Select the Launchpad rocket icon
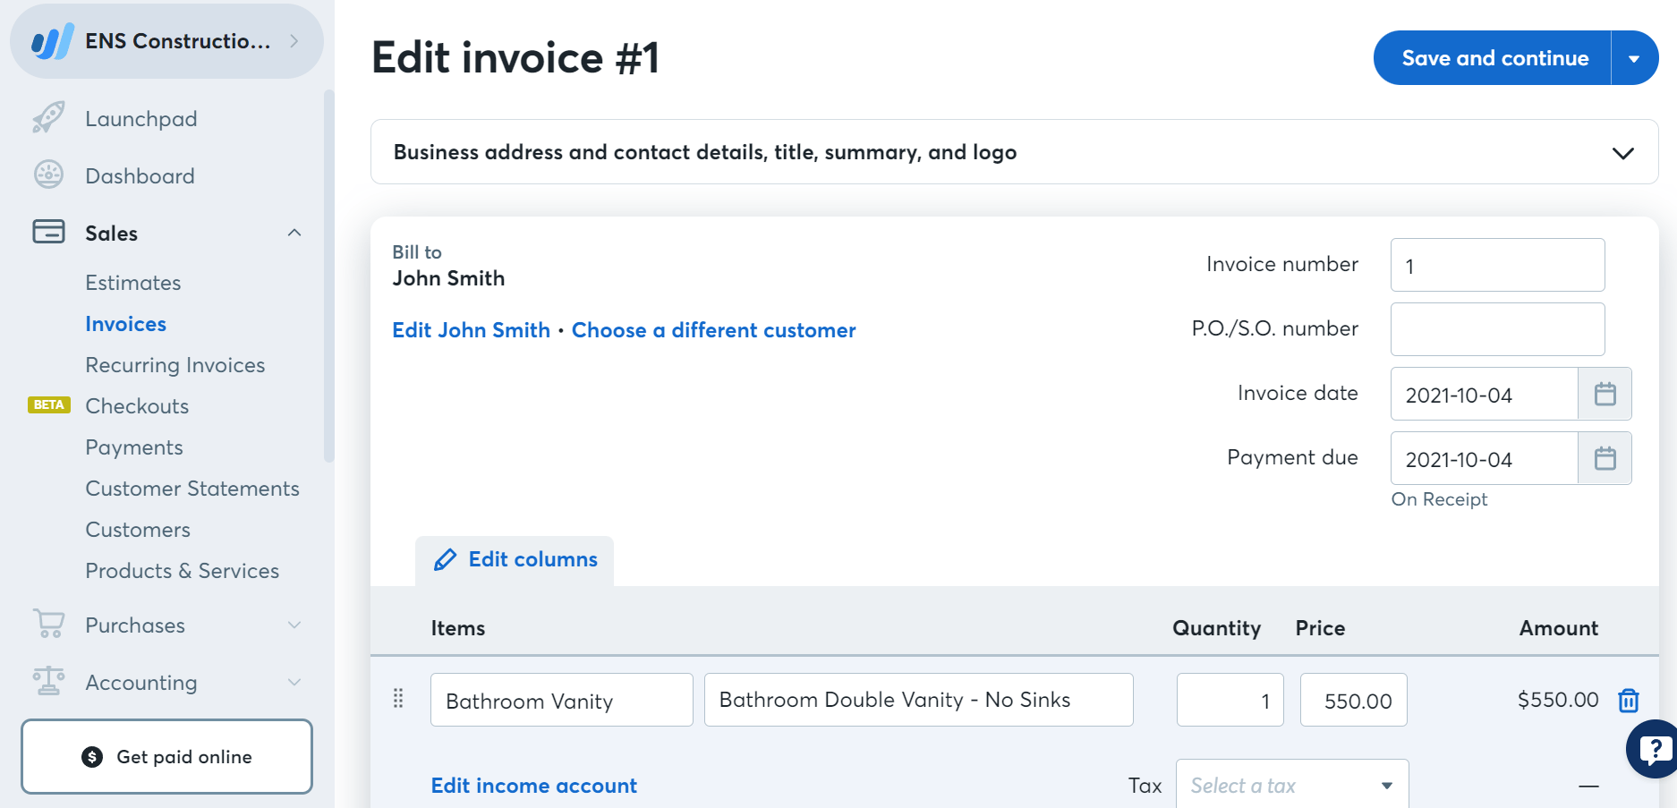Image resolution: width=1677 pixels, height=808 pixels. (x=49, y=117)
